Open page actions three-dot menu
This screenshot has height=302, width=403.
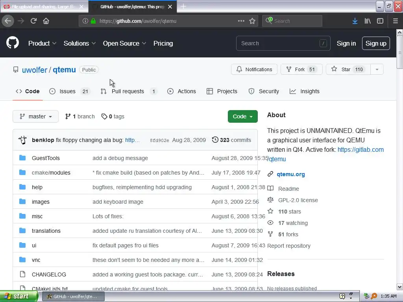pyautogui.click(x=241, y=21)
